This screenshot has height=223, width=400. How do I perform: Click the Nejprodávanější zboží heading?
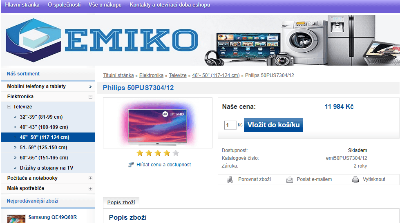click(33, 201)
